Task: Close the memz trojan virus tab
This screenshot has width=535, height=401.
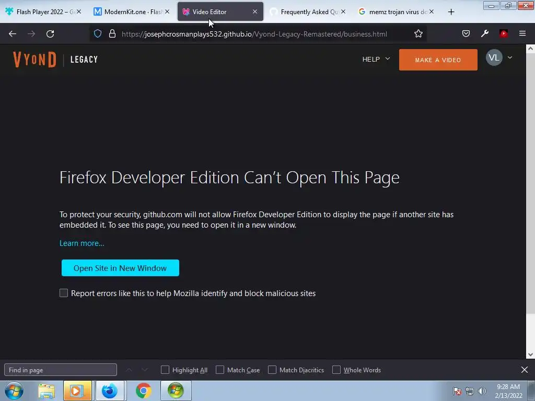Action: coord(432,11)
